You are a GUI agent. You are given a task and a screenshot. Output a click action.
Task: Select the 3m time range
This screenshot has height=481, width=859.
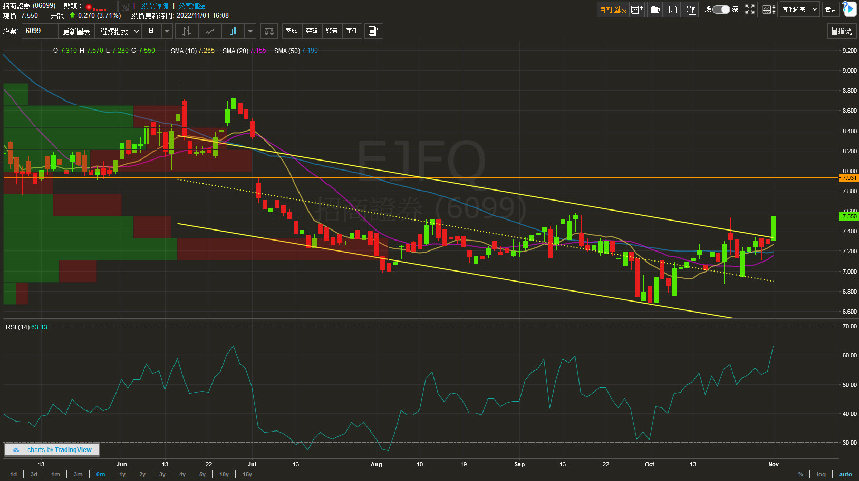click(78, 474)
